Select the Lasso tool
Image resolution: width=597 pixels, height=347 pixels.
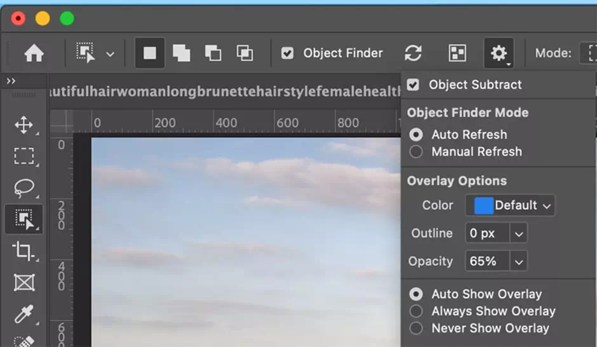click(24, 187)
